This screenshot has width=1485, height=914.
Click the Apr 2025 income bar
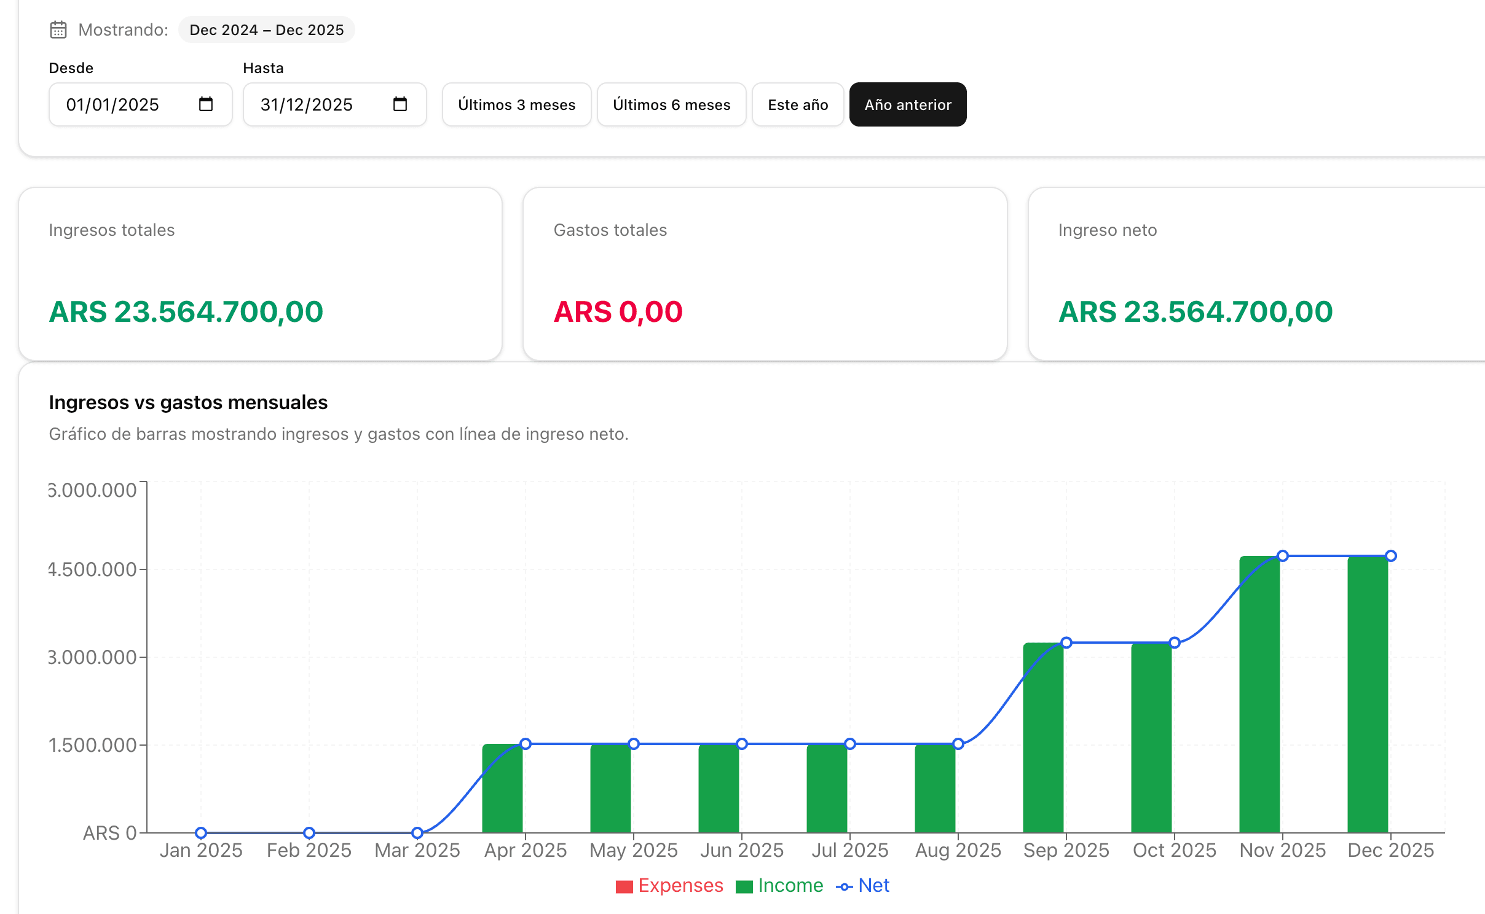pos(502,788)
